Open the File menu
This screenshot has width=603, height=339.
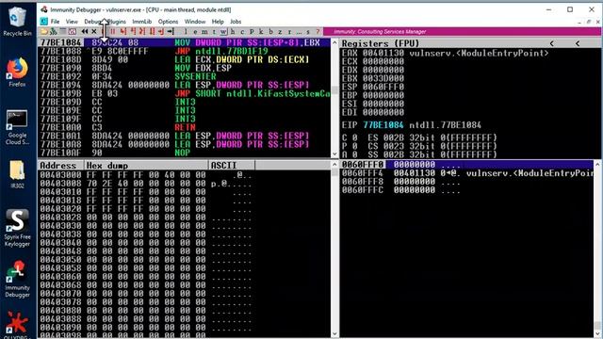(55, 22)
